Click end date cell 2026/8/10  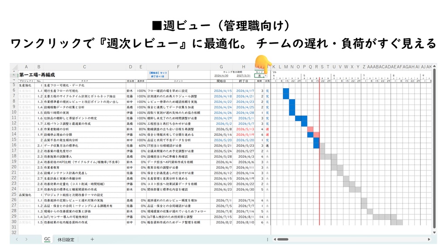coord(244,222)
